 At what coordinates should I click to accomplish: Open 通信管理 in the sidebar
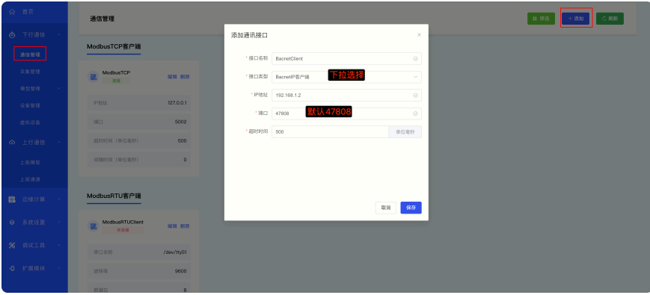[30, 55]
